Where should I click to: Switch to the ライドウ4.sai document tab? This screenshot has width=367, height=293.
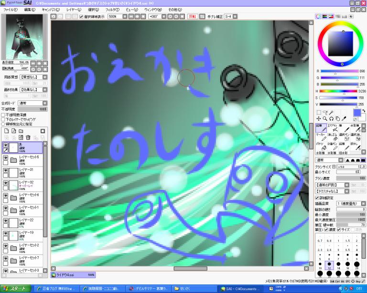pos(73,275)
